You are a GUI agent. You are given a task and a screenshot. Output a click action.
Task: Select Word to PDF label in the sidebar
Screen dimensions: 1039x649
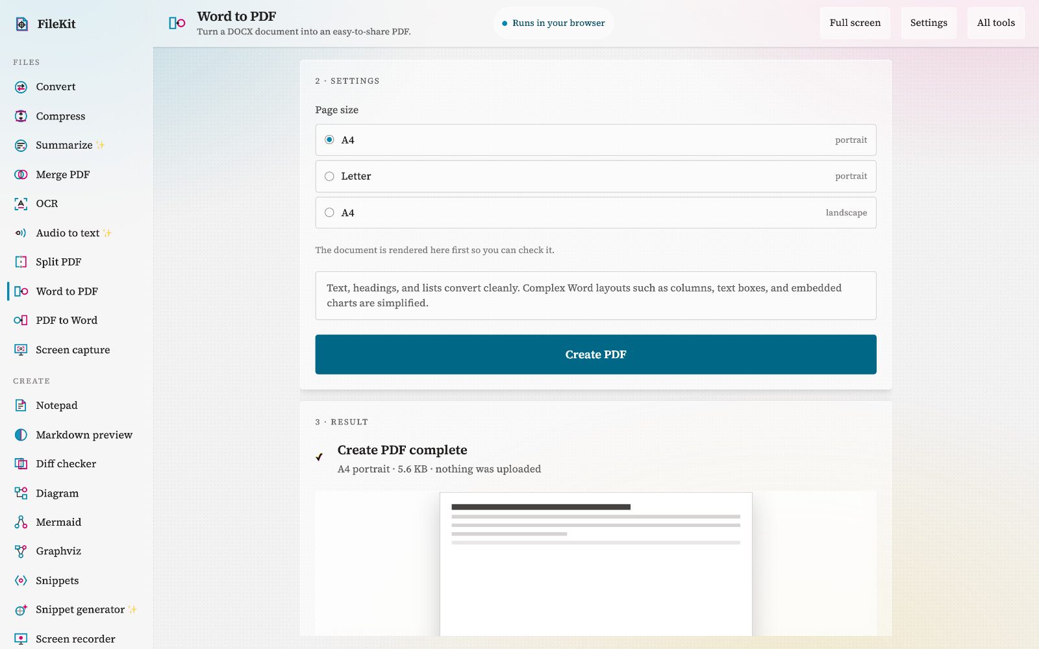point(67,291)
